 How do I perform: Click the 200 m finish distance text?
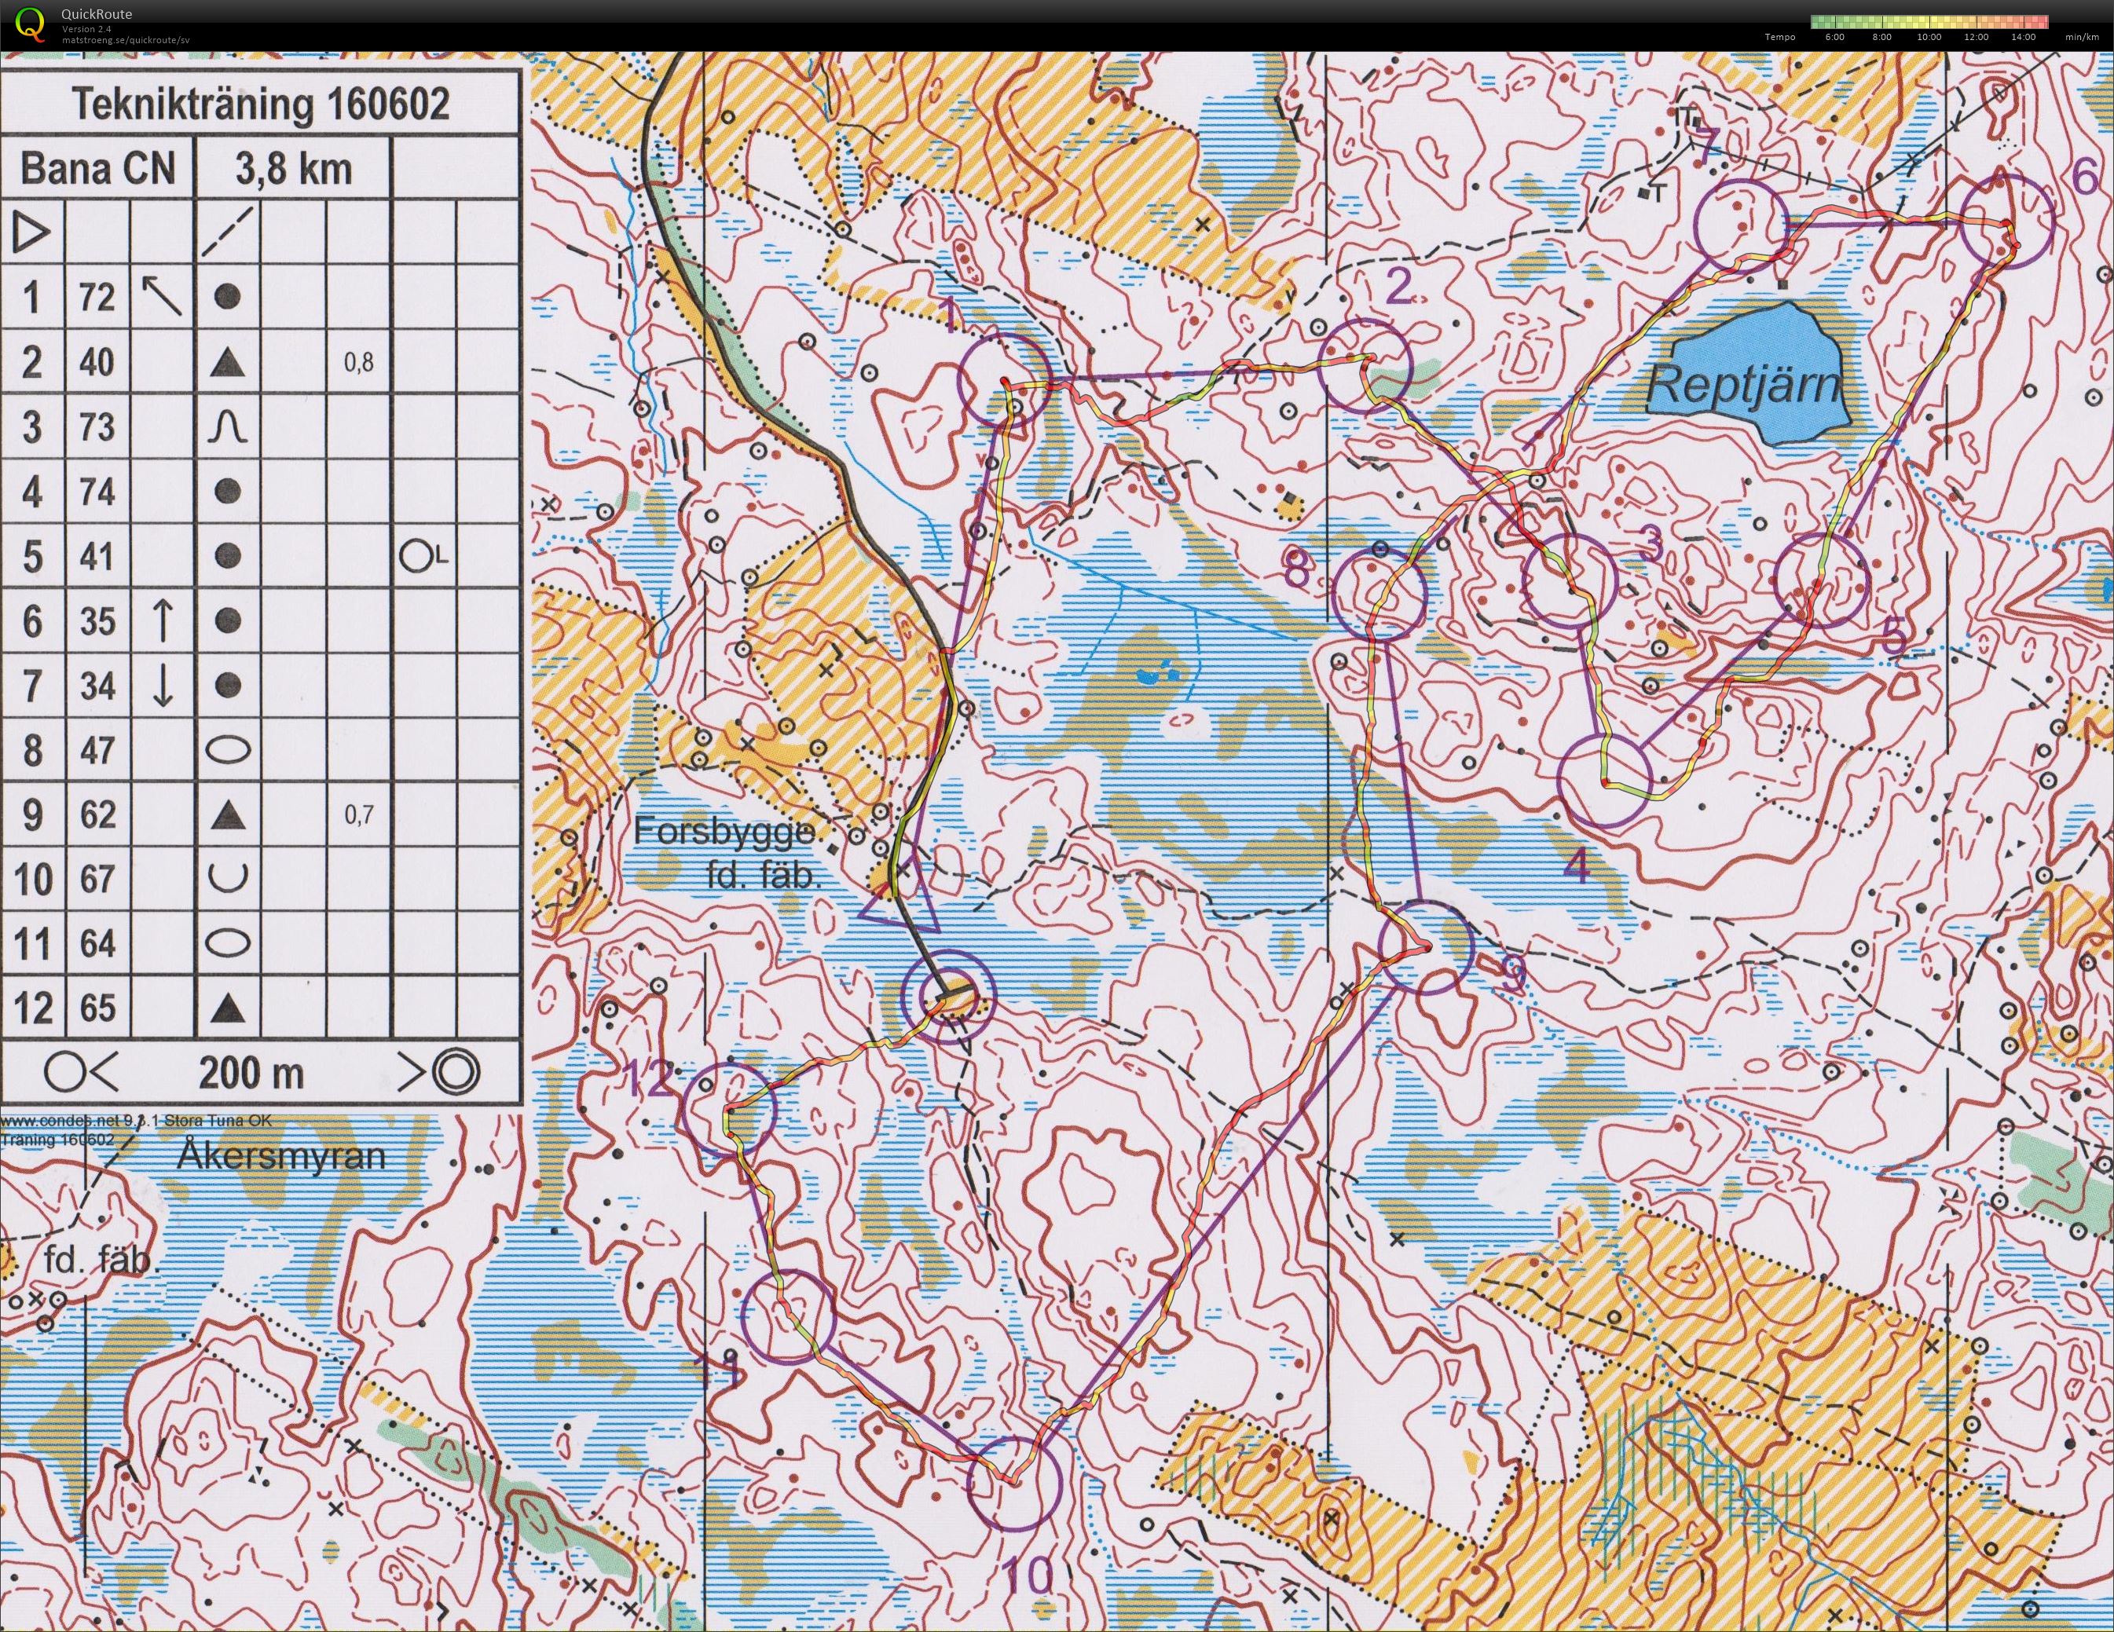coord(251,1074)
